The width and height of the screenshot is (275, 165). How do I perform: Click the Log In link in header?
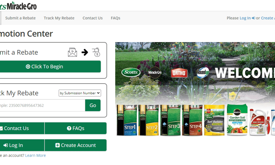(247, 18)
